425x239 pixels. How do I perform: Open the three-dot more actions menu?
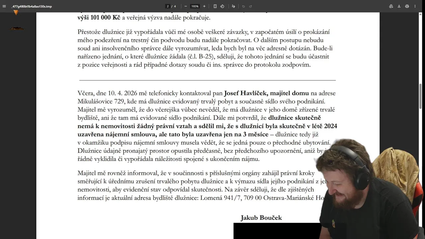pyautogui.click(x=415, y=6)
